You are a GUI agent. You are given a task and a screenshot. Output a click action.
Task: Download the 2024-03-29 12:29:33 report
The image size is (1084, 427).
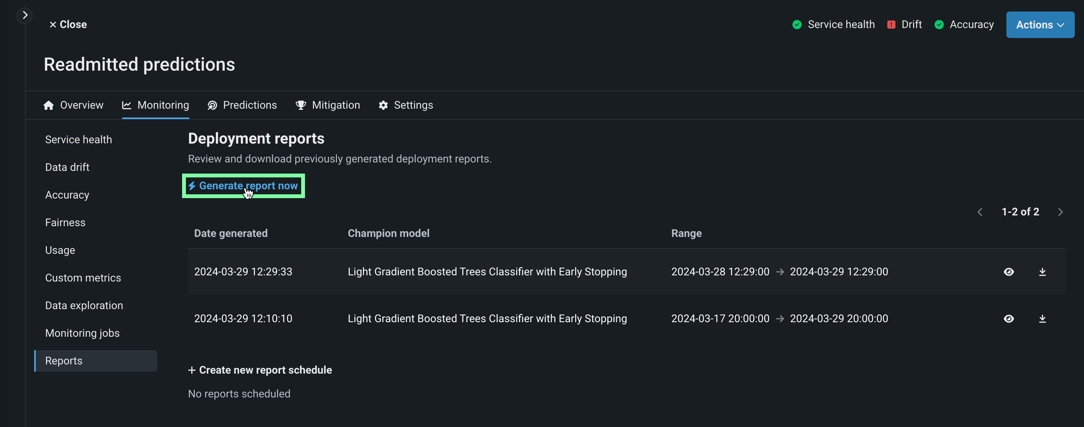click(x=1042, y=272)
